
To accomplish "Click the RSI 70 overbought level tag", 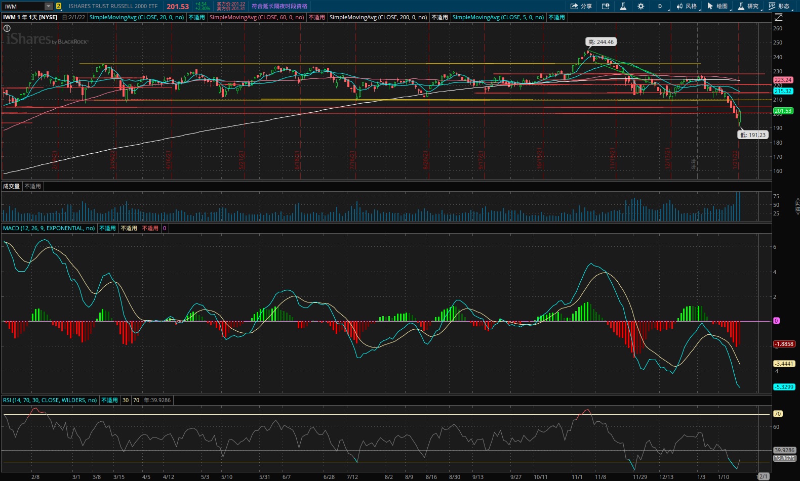I will (778, 414).
